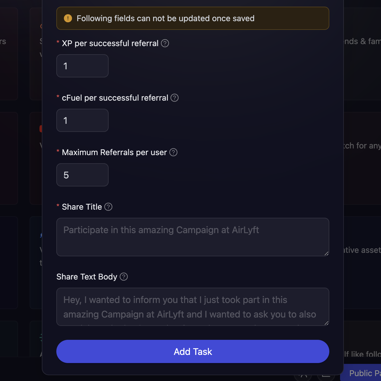381x381 pixels.
Task: Click the XP input field showing 1
Action: [82, 66]
